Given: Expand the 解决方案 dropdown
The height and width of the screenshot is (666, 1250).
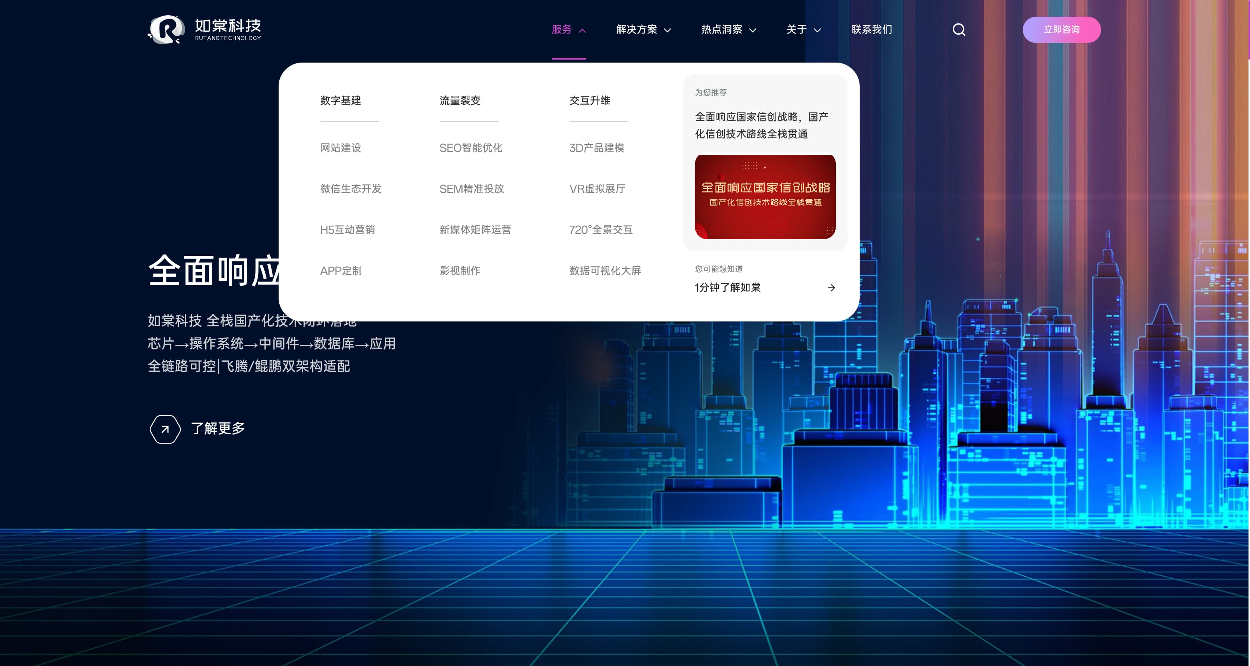Looking at the screenshot, I should coord(643,29).
